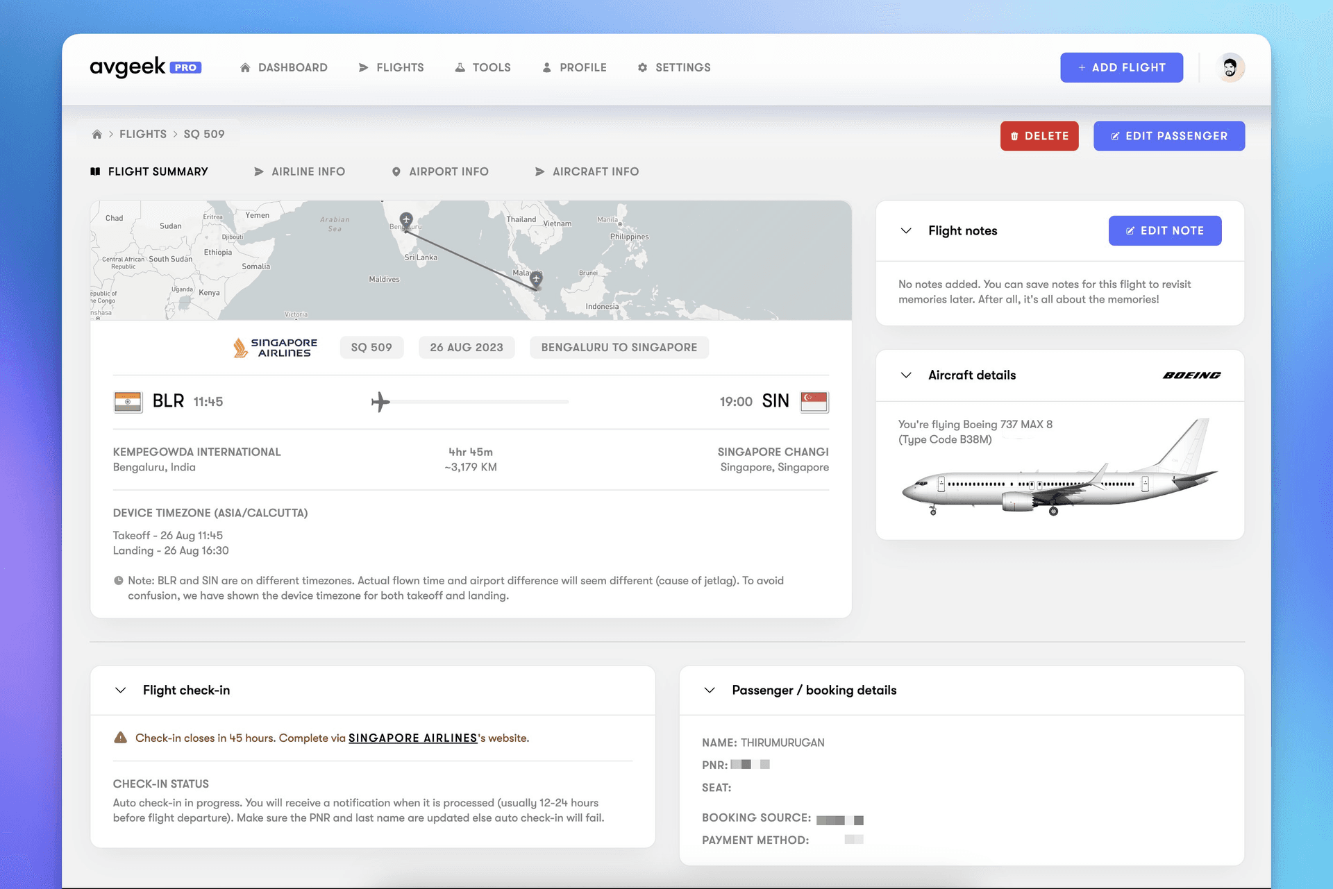Screen dimensions: 1333x889
Task: Click the Bengaluru map pin marker
Action: 406,220
